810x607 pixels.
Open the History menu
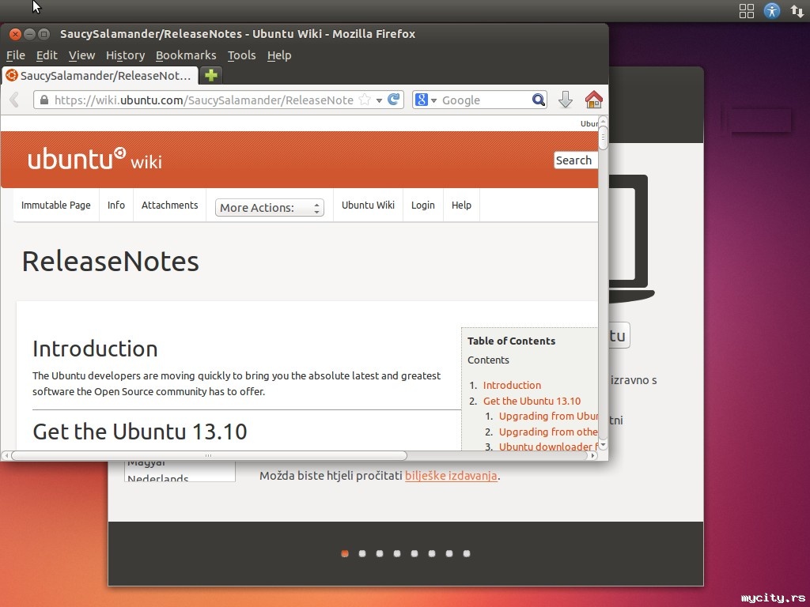coord(125,55)
